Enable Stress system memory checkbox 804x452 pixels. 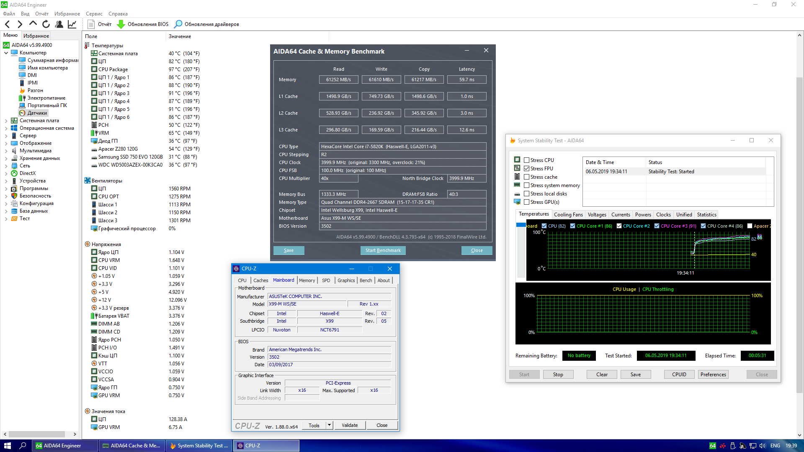[x=527, y=185]
